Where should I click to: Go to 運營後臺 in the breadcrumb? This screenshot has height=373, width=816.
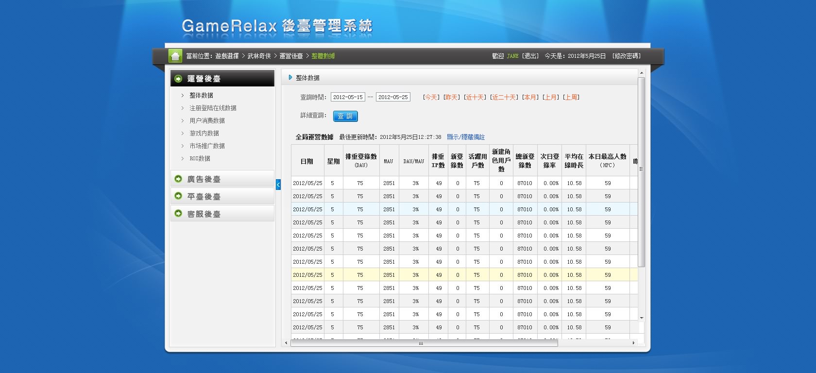click(291, 56)
